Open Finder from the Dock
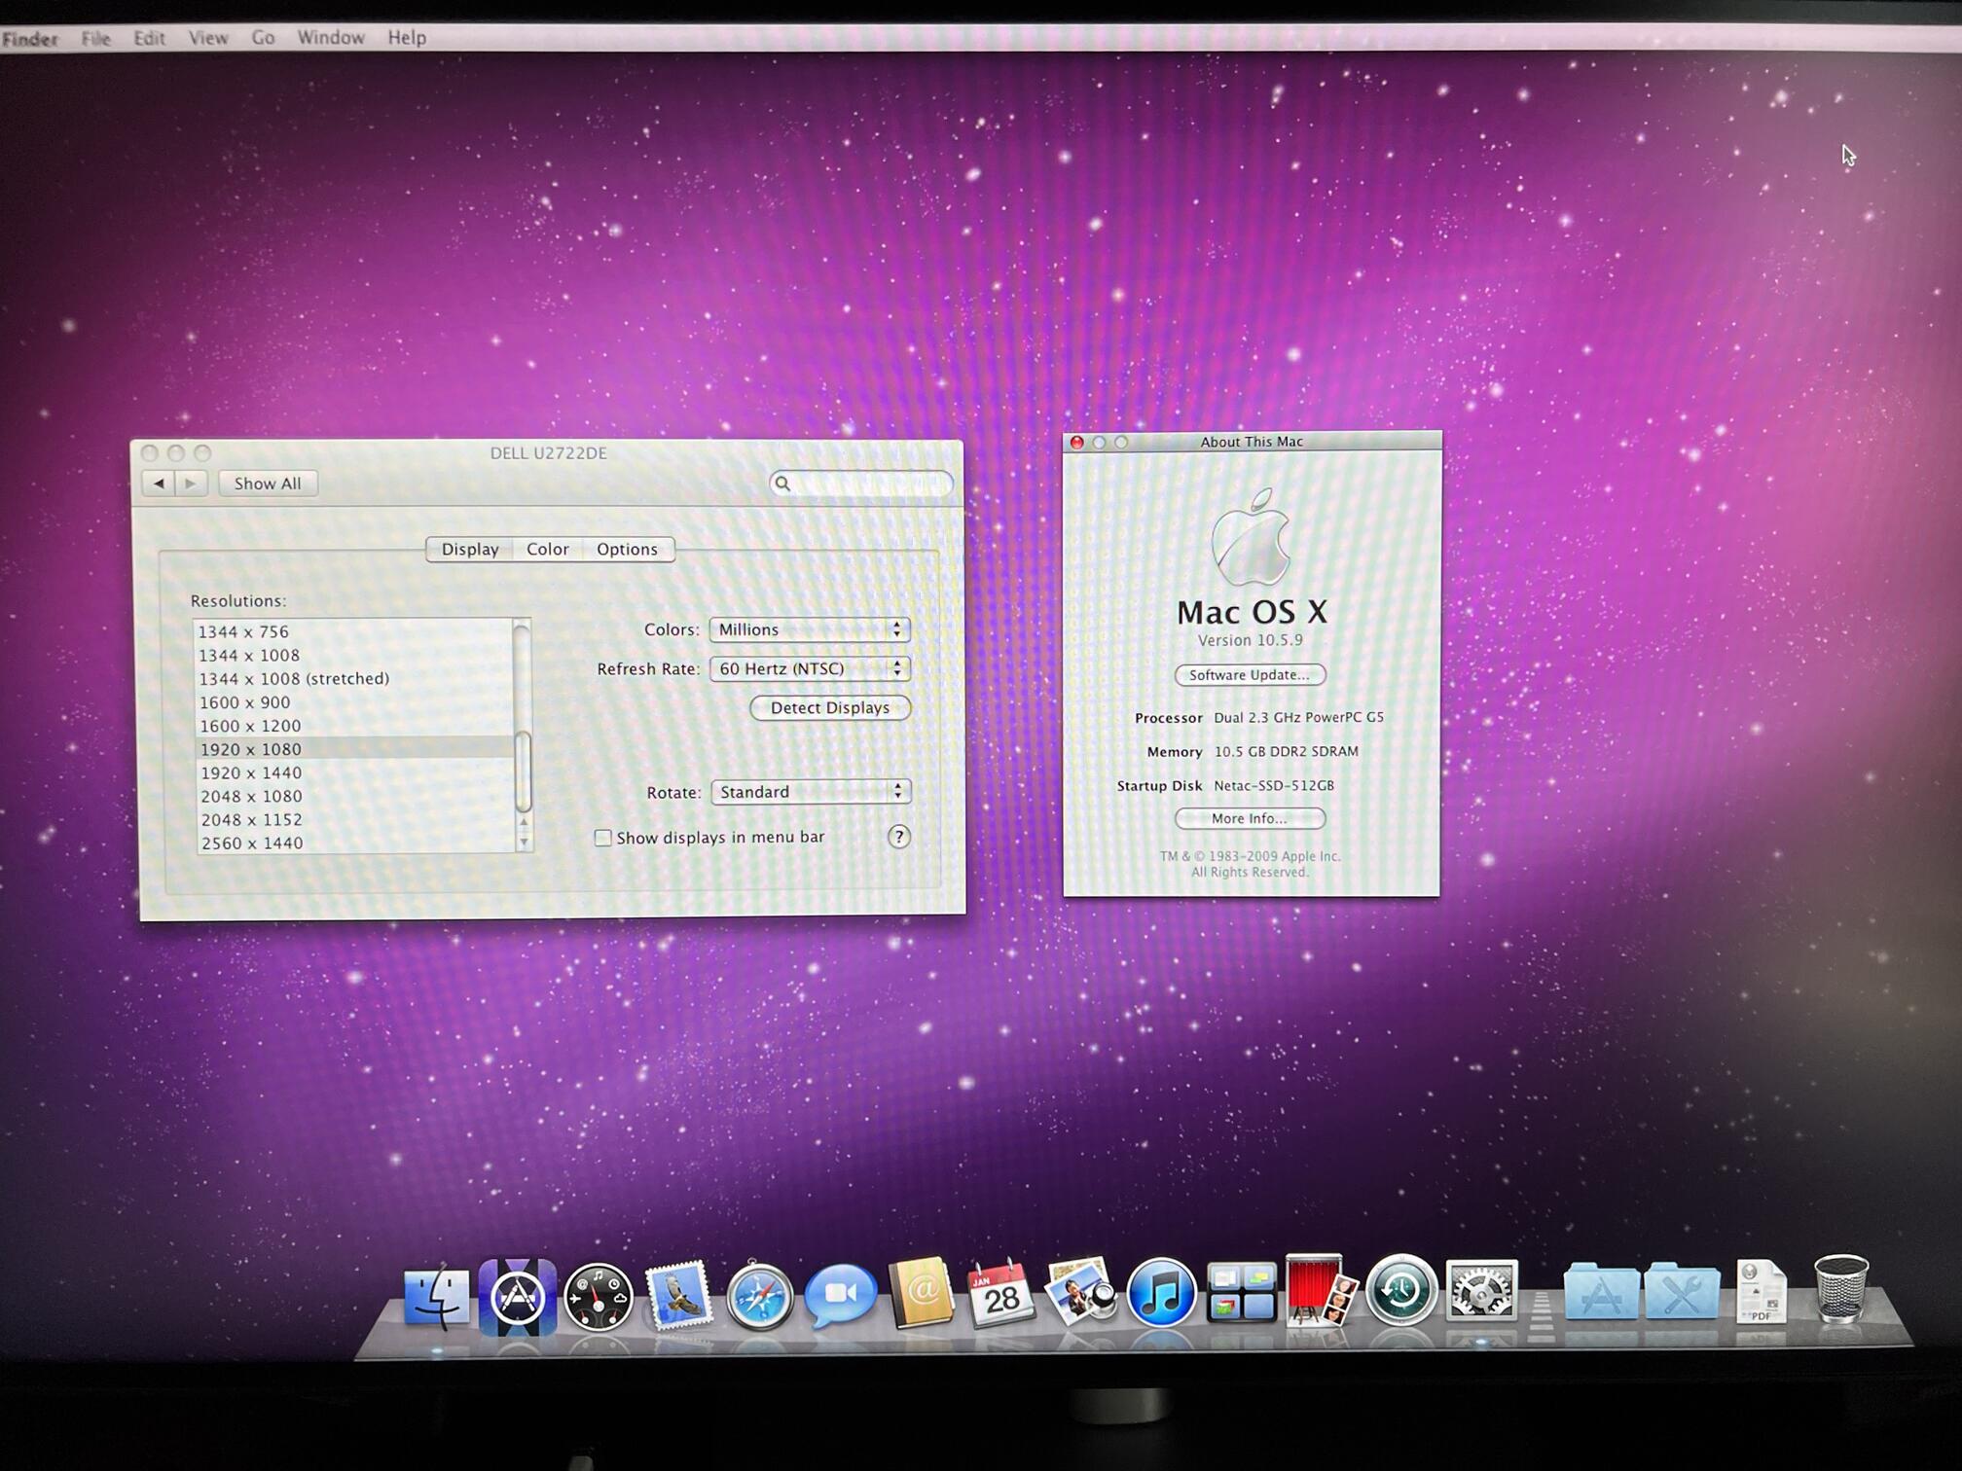This screenshot has width=1962, height=1471. (x=436, y=1296)
